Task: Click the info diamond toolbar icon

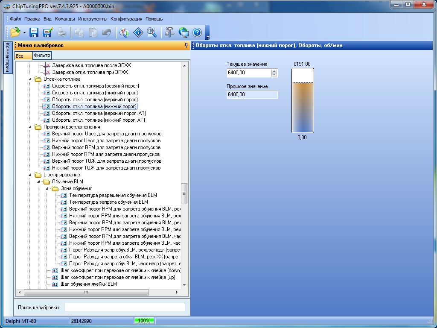Action: (x=138, y=32)
